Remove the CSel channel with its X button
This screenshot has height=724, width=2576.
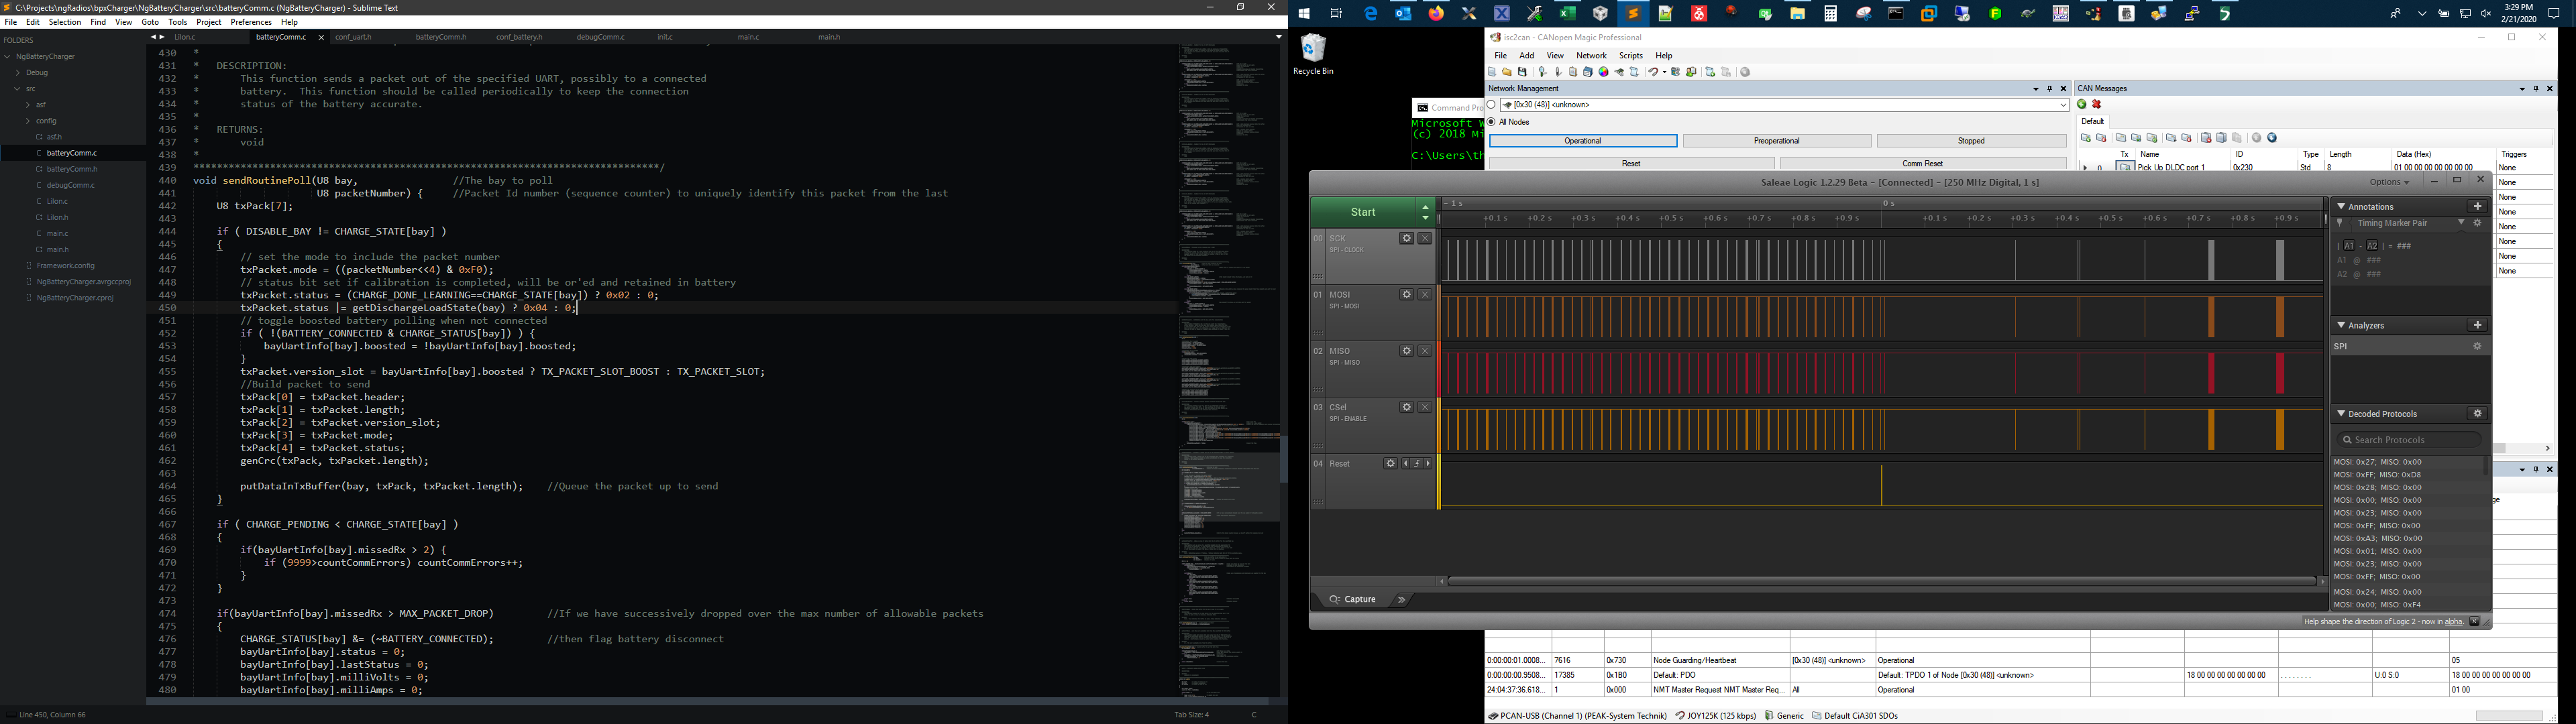[1425, 407]
